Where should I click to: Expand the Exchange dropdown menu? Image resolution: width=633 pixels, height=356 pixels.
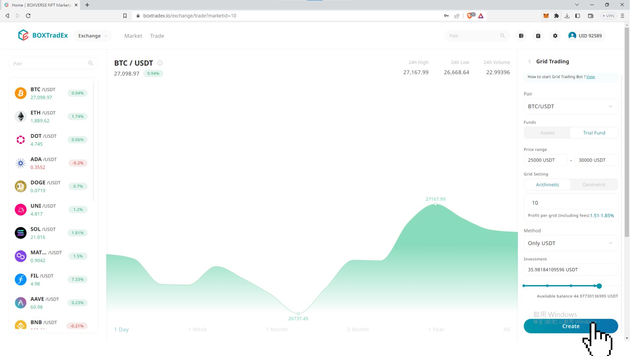click(93, 36)
